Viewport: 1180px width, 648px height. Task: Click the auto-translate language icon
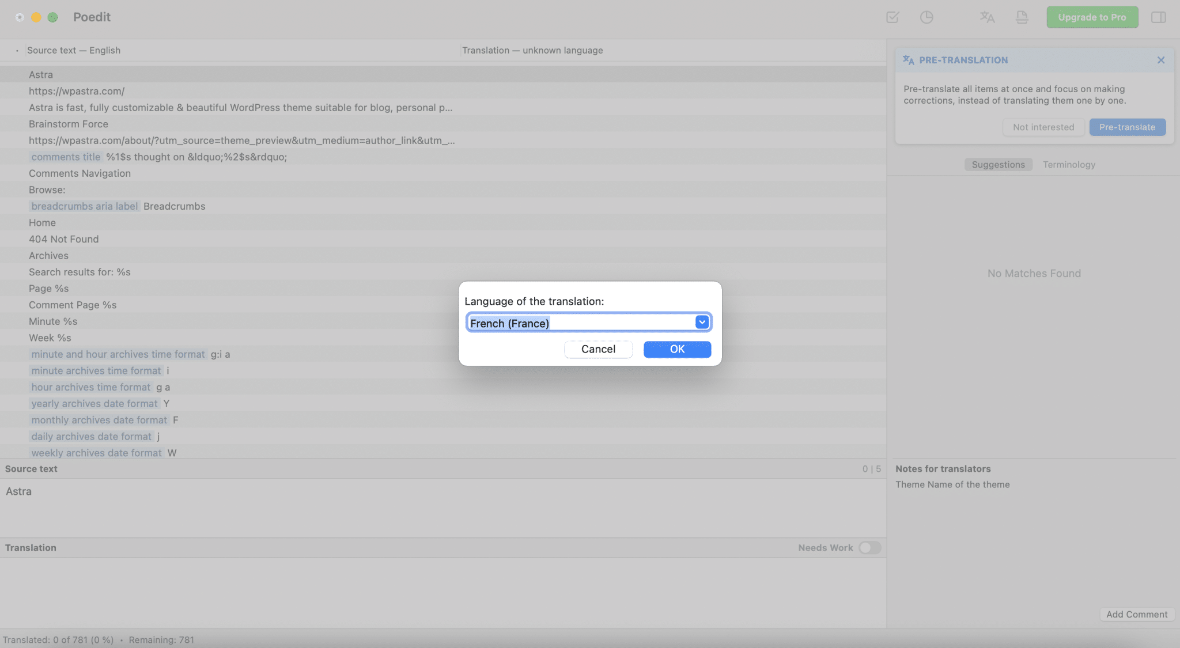click(987, 17)
